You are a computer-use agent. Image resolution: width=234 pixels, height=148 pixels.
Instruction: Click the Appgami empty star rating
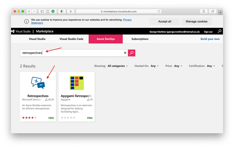pyautogui.click(x=68, y=118)
